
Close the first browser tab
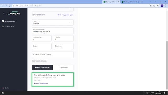click(x=119, y=2)
